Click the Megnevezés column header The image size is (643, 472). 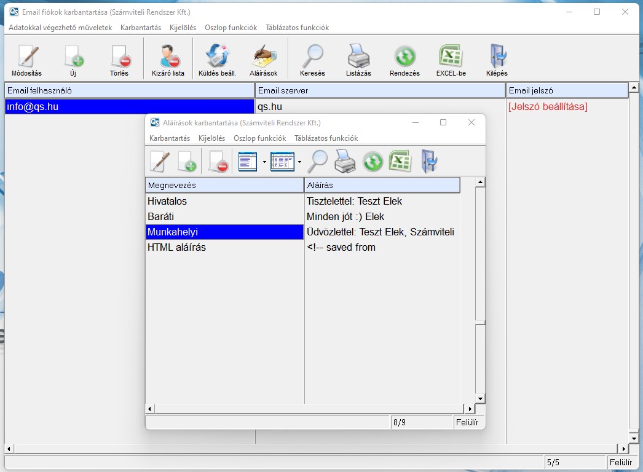pos(224,185)
